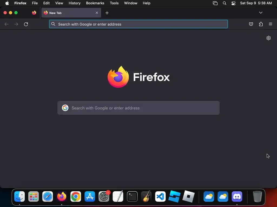Click the Google G icon in search box
277x207 pixels.
tap(65, 108)
